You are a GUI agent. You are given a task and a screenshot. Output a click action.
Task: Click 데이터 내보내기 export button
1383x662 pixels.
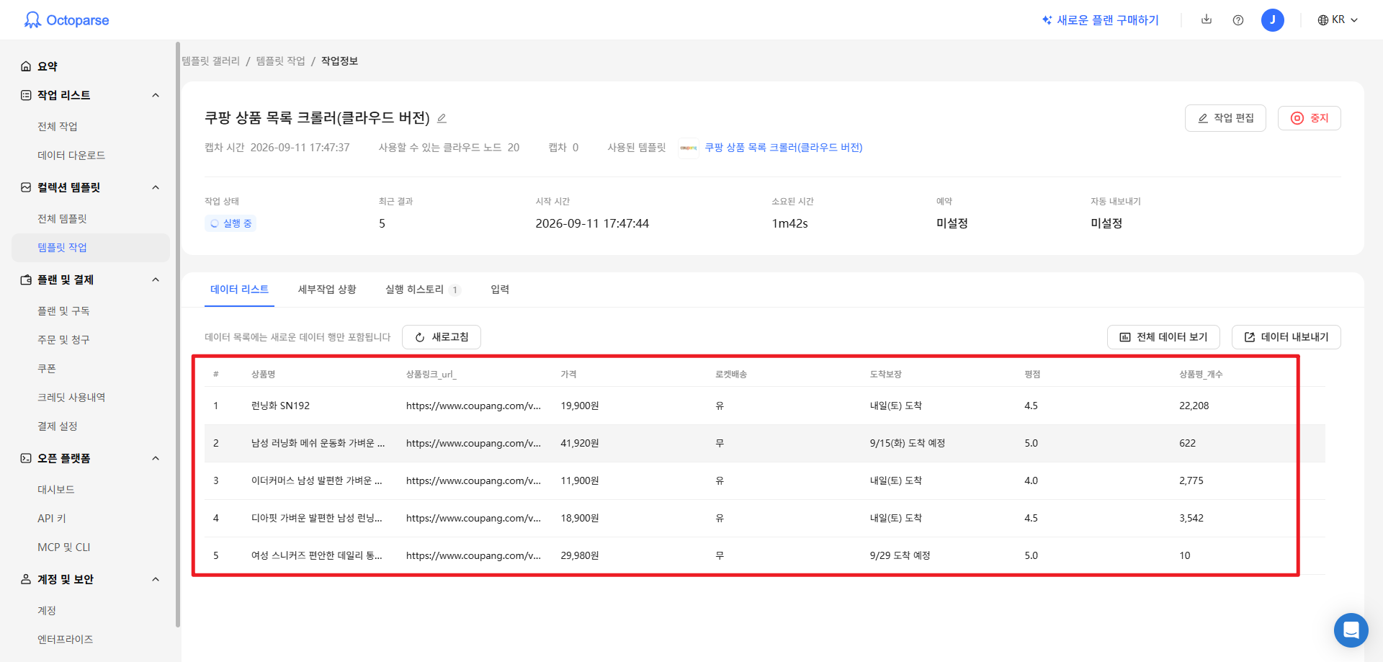click(1286, 337)
